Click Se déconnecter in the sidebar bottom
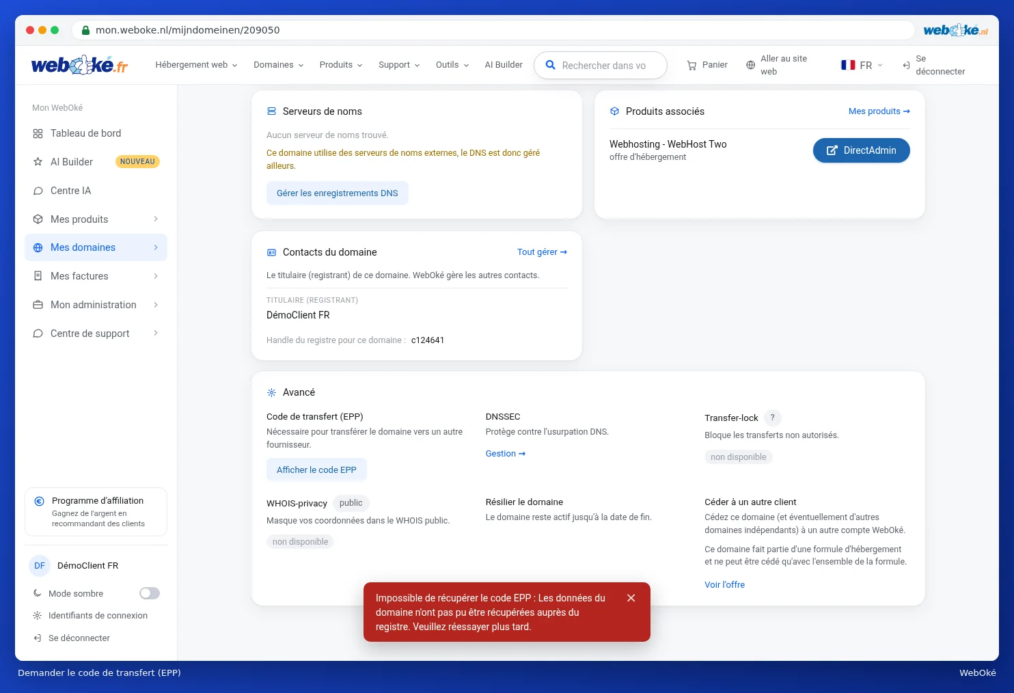Viewport: 1014px width, 693px height. coord(79,638)
